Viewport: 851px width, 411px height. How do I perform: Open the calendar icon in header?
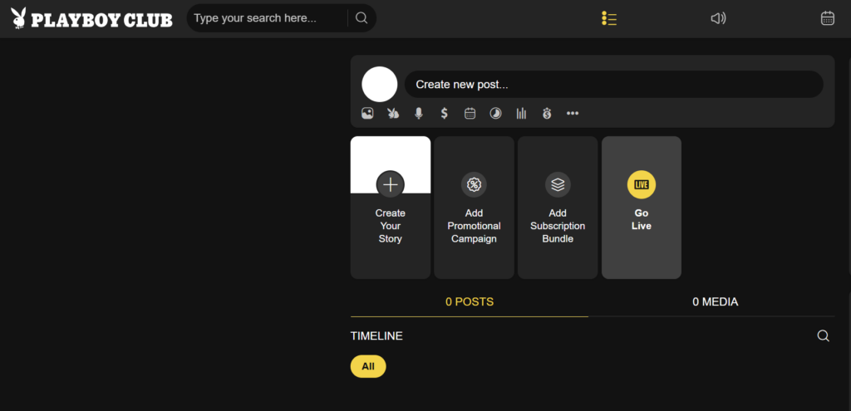(x=827, y=18)
